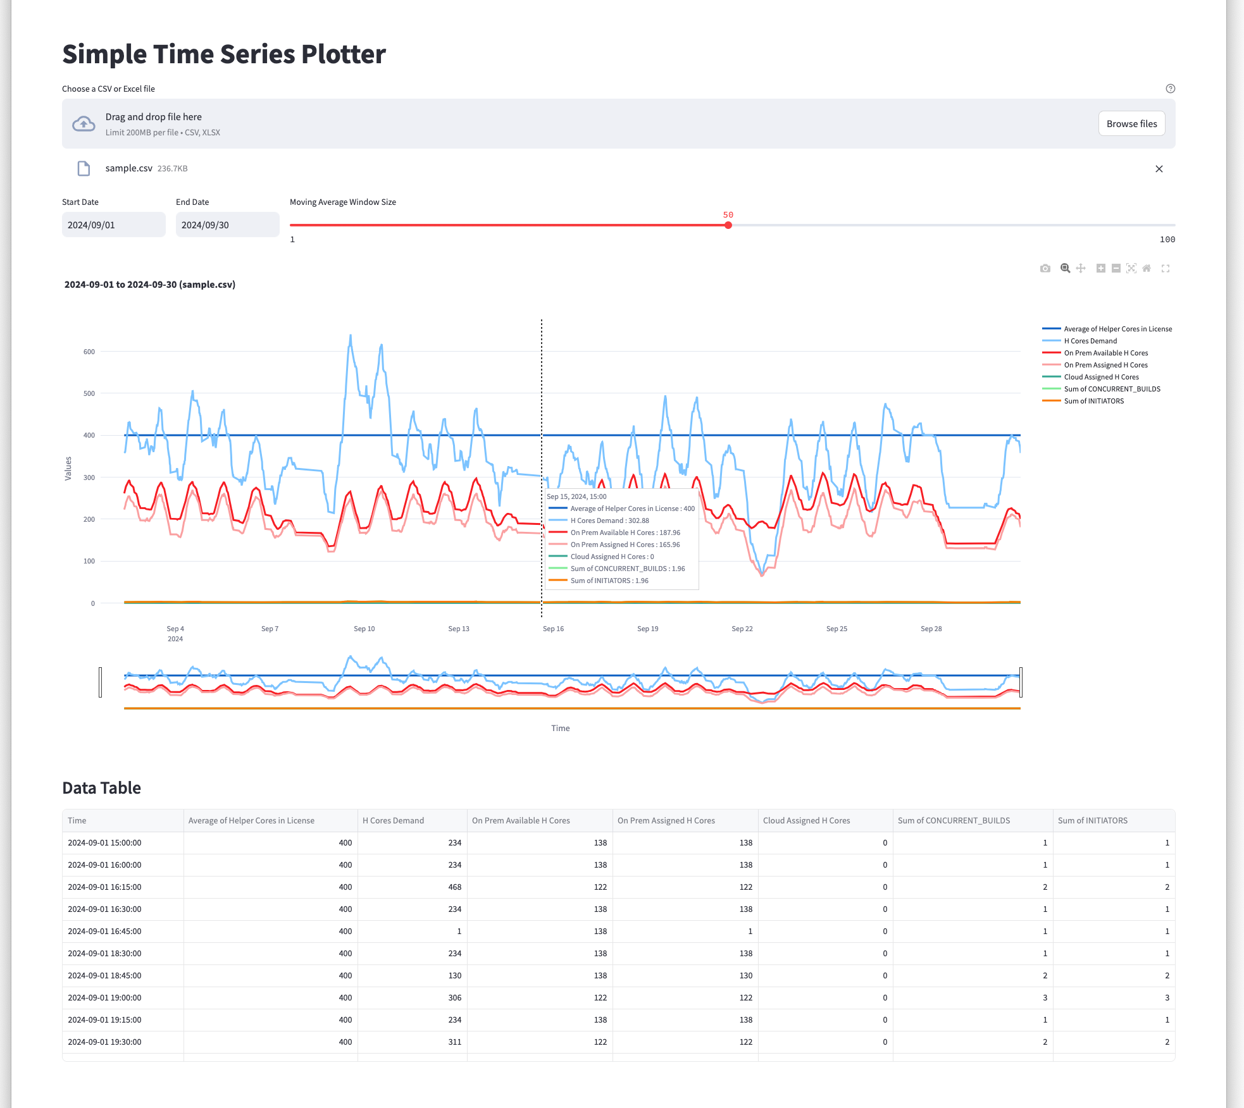Viewport: 1244px width, 1108px height.
Task: Zoom in on the chart
Action: [x=1101, y=269]
